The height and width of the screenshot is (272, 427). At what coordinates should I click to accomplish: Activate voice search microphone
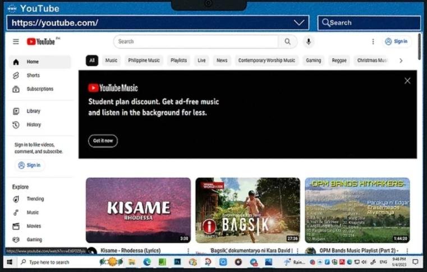(x=308, y=41)
